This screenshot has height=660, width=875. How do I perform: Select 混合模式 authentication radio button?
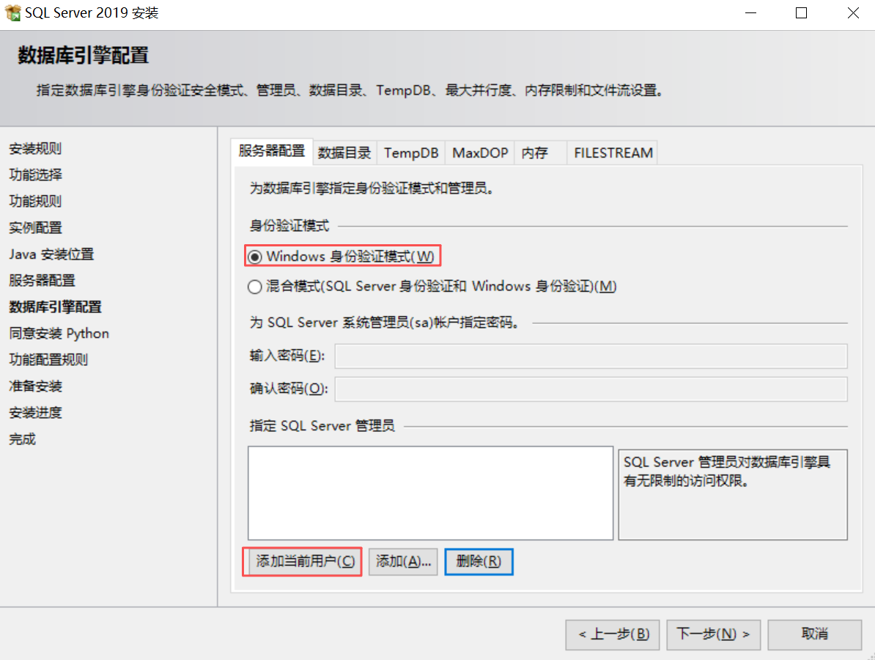tap(255, 287)
